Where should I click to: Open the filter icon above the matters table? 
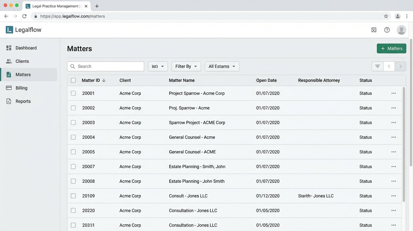click(x=377, y=66)
